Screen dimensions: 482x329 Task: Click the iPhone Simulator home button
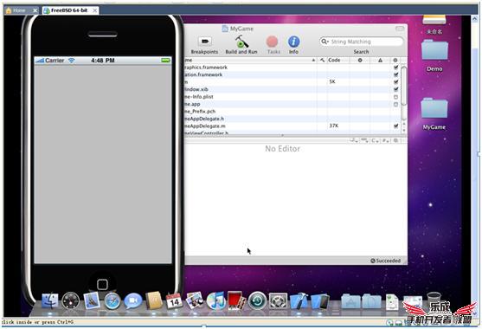(x=102, y=285)
